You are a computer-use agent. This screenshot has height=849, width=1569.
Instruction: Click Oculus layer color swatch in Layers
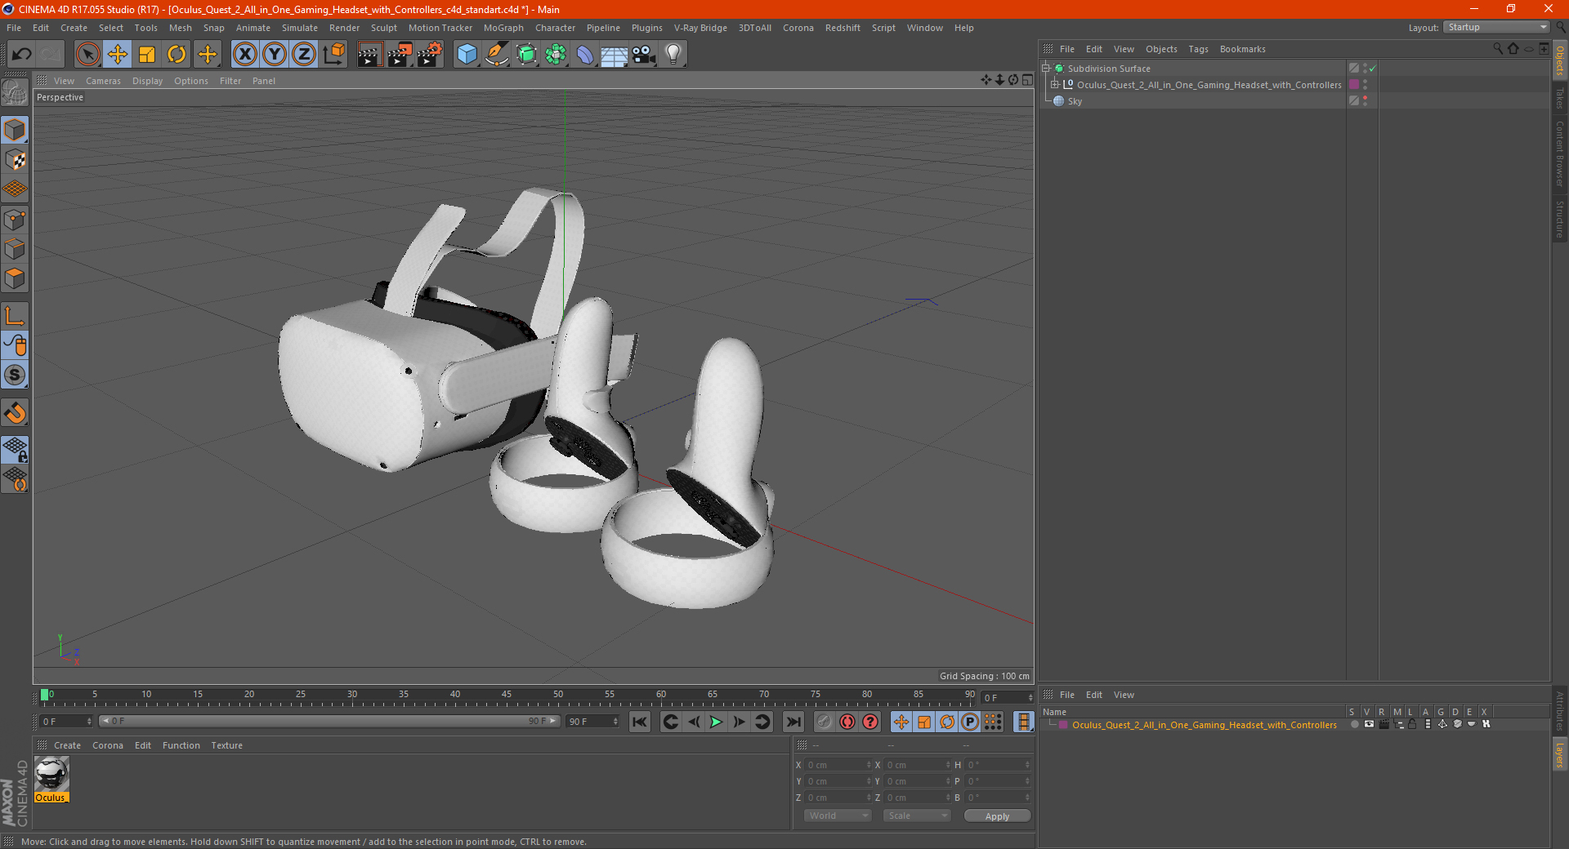click(1063, 725)
